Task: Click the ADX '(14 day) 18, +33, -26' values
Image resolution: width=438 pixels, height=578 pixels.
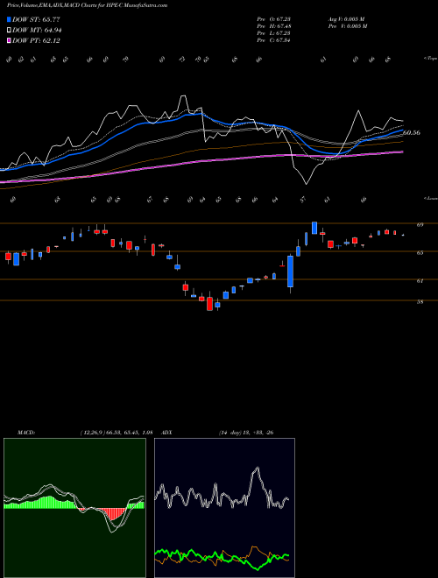Action: pyautogui.click(x=246, y=433)
